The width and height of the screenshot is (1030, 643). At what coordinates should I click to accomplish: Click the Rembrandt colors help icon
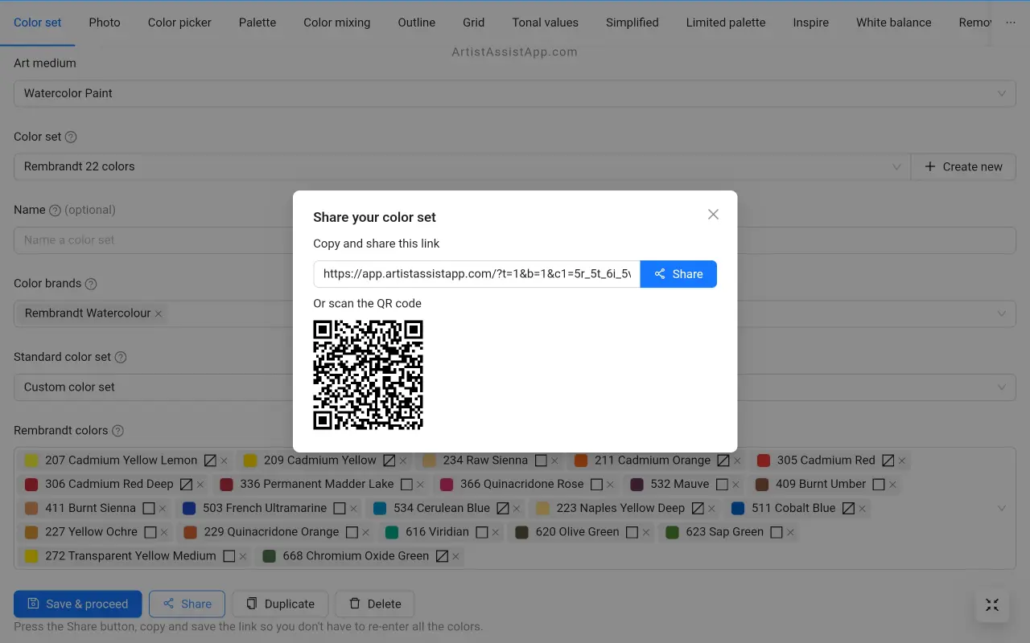coord(117,431)
